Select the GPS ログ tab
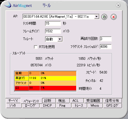Screen dimensions: 128x119 112,106
